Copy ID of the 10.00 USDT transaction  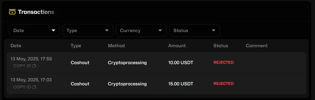[25, 66]
